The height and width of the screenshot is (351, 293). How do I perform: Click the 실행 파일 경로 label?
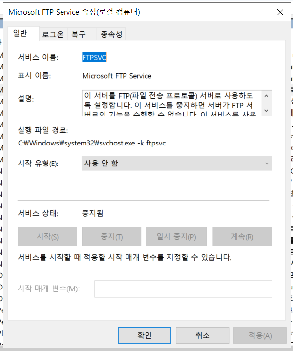point(43,130)
